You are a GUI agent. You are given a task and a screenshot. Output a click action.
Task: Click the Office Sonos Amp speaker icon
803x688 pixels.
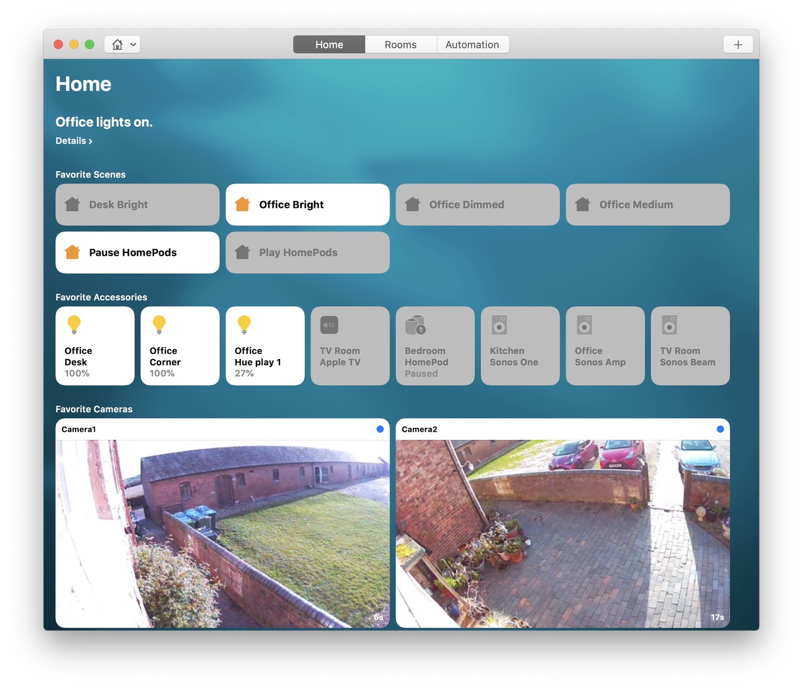coord(585,325)
